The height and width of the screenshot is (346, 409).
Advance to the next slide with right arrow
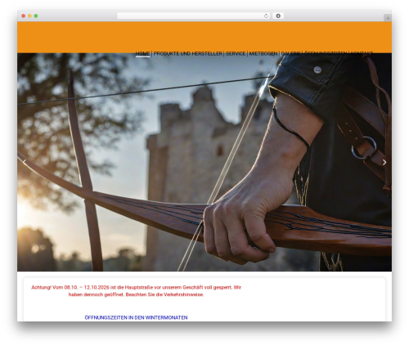[x=384, y=162]
